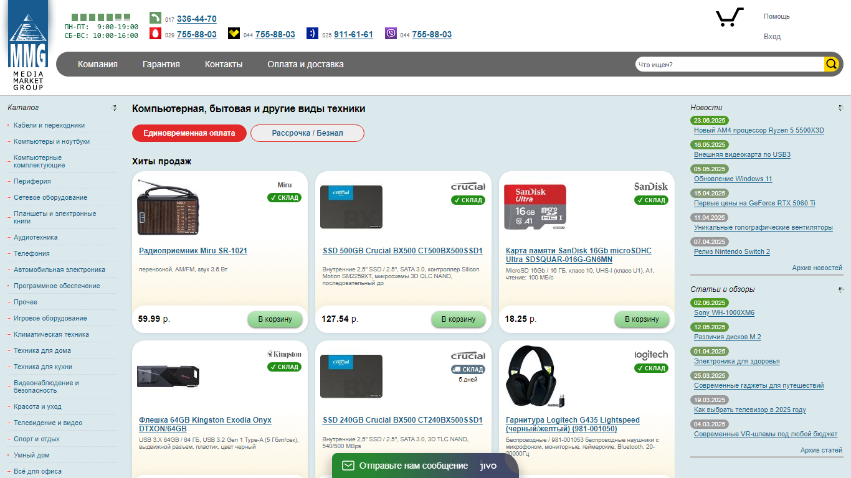Open news Новый AM4 процессор Ryzen 5 5500X3D
The height and width of the screenshot is (478, 851).
[x=759, y=131]
